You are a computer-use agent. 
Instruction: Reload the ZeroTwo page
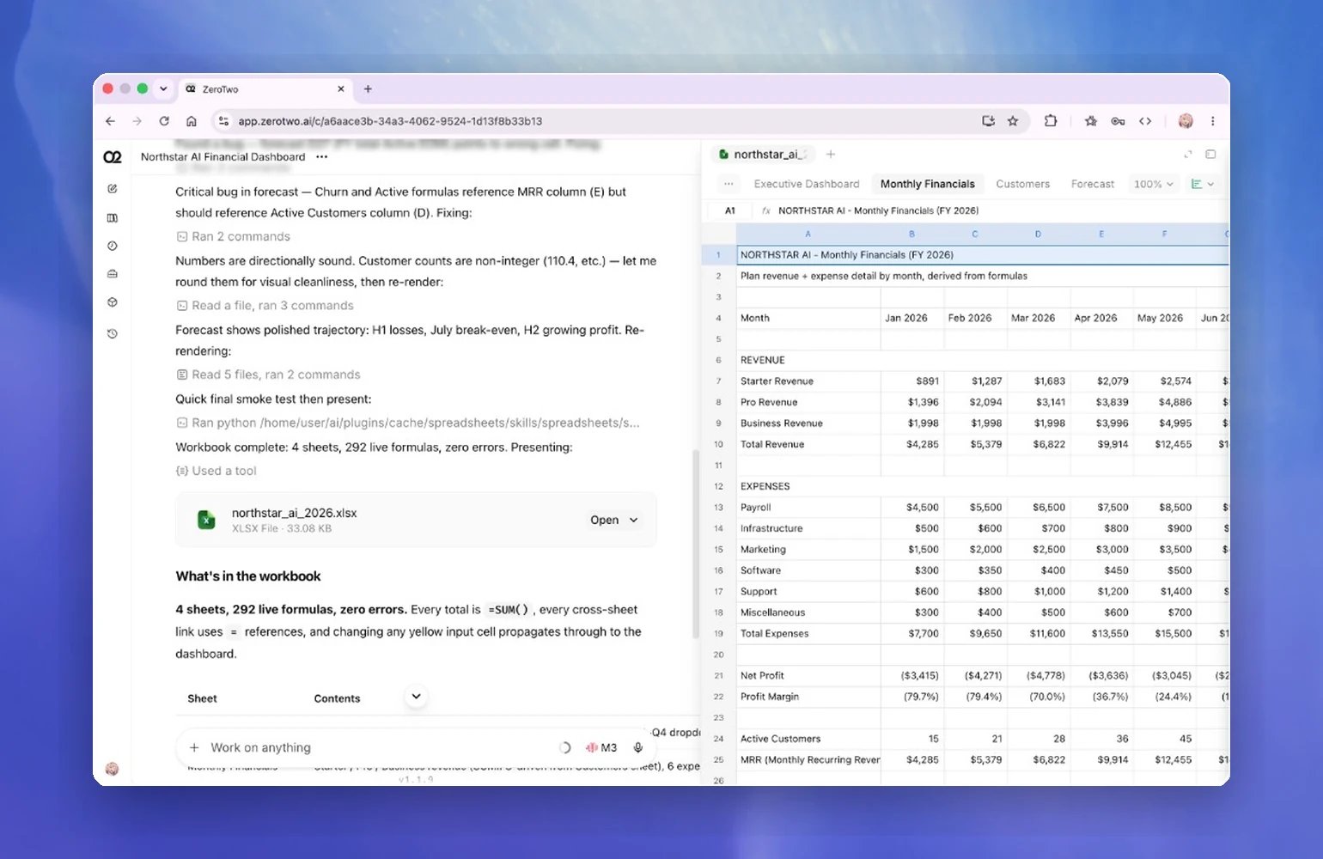(x=164, y=121)
